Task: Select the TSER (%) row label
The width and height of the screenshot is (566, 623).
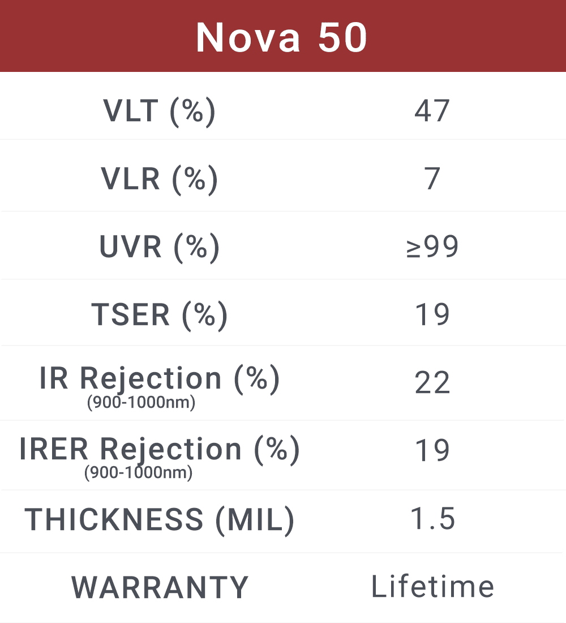Action: click(x=159, y=314)
